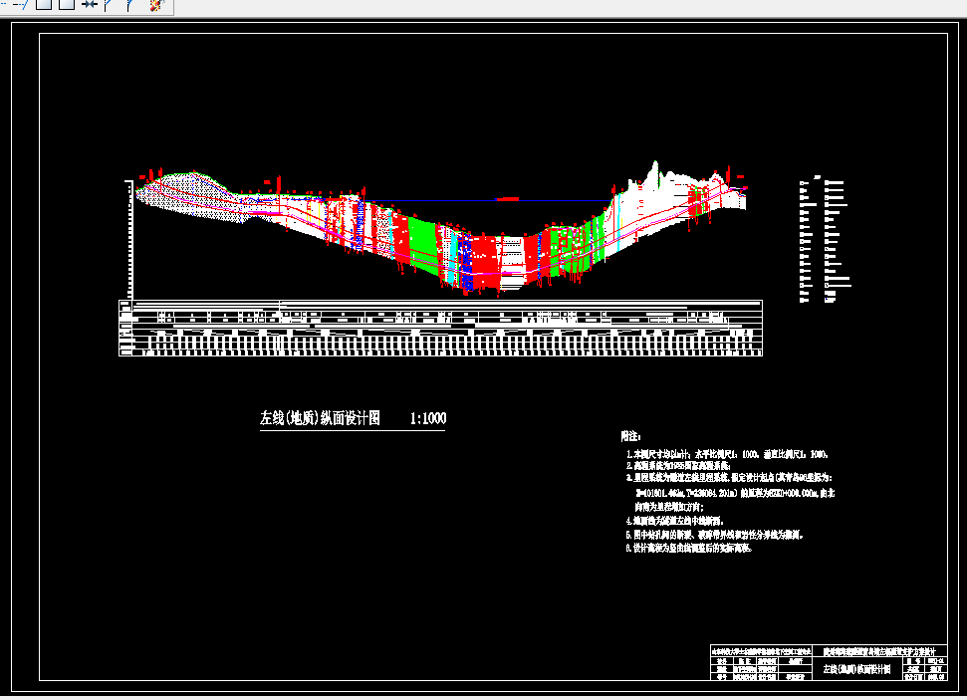
Task: Choose the Fillet tool icon
Action: (x=130, y=4)
